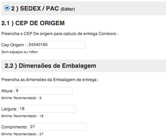Click the 2.2 ) Dimensões de Embalagem heading
Viewport: 166px width, 139px height.
50,66
